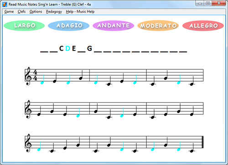Select the ADAGIO tempo button

pyautogui.click(x=69, y=26)
